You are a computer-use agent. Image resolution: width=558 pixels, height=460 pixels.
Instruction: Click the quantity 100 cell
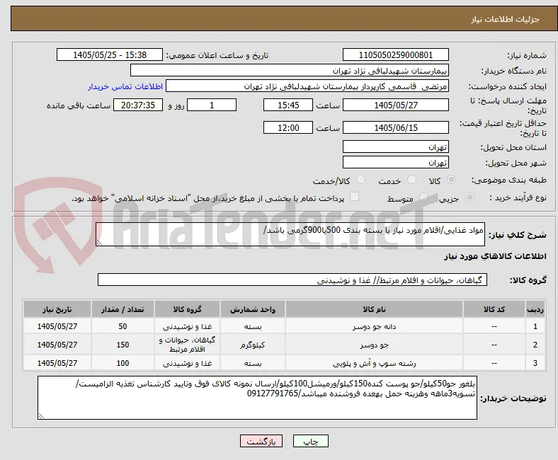(123, 363)
